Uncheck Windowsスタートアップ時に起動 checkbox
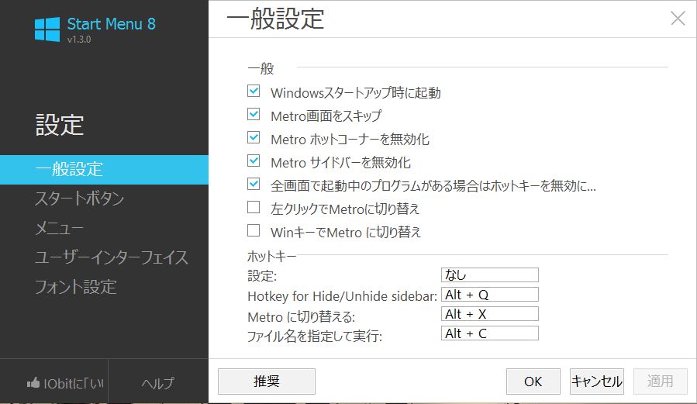 pyautogui.click(x=254, y=92)
